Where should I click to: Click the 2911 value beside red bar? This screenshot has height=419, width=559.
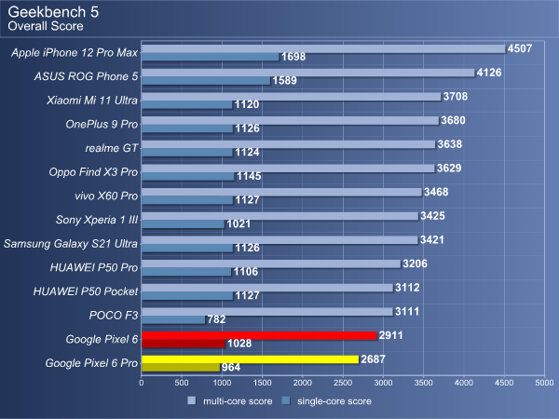click(390, 335)
